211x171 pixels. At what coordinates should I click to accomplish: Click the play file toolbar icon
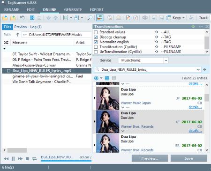(128, 18)
